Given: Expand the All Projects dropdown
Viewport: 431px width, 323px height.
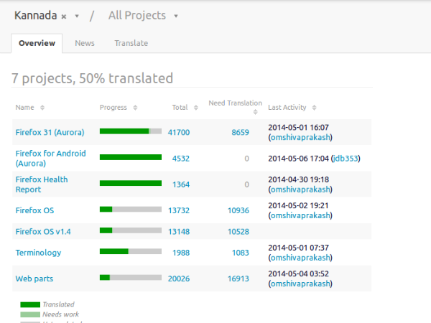Looking at the screenshot, I should tap(176, 16).
